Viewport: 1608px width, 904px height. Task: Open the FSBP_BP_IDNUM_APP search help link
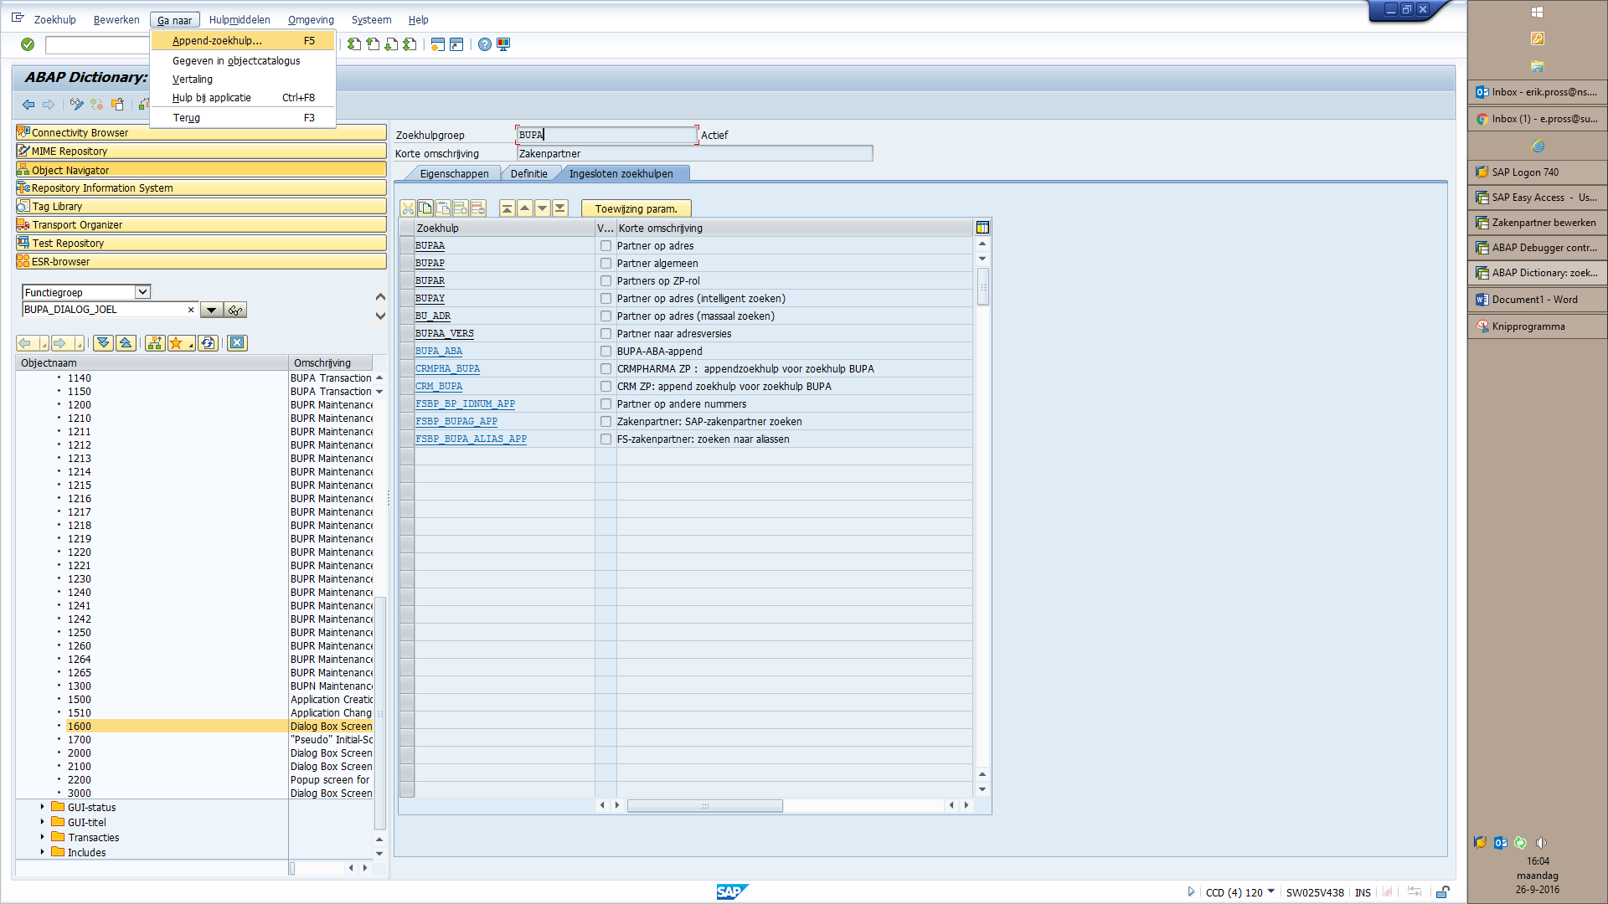pos(466,404)
